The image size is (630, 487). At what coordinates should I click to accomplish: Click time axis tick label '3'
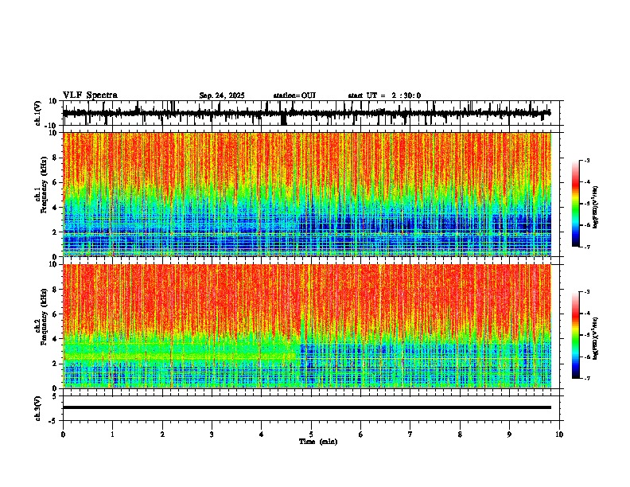point(212,434)
